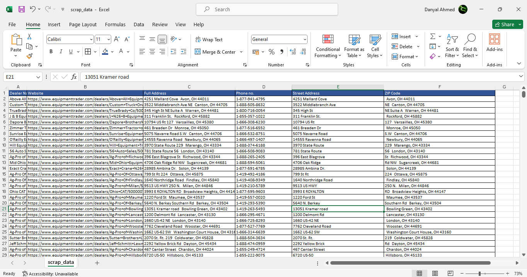Switch to the Data tab

[x=139, y=24]
